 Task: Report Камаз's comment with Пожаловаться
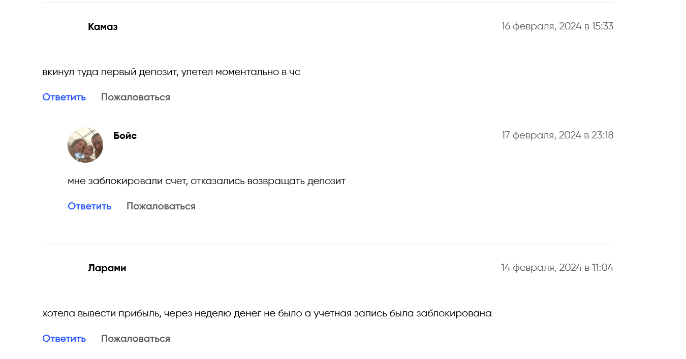pos(135,97)
